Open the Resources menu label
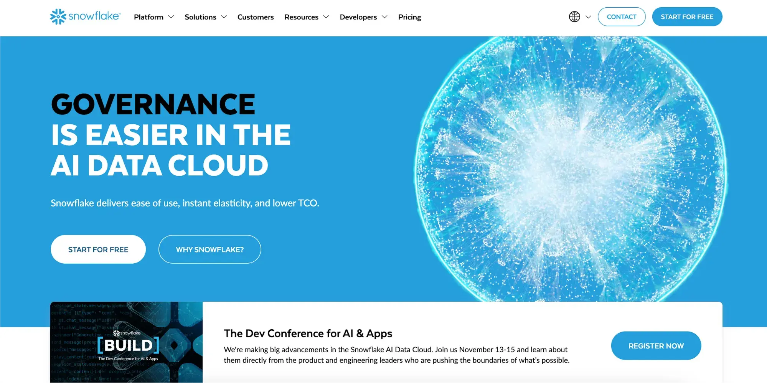Screen dimensions: 767x383 [x=301, y=17]
